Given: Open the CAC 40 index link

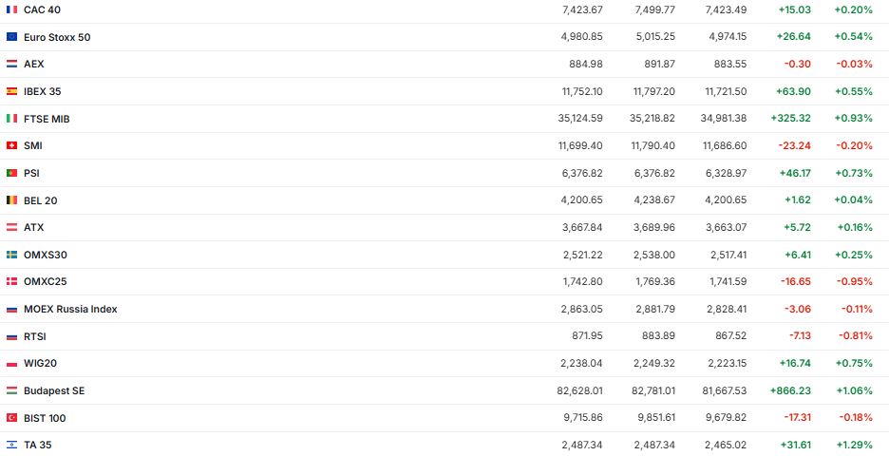Looking at the screenshot, I should coord(43,9).
